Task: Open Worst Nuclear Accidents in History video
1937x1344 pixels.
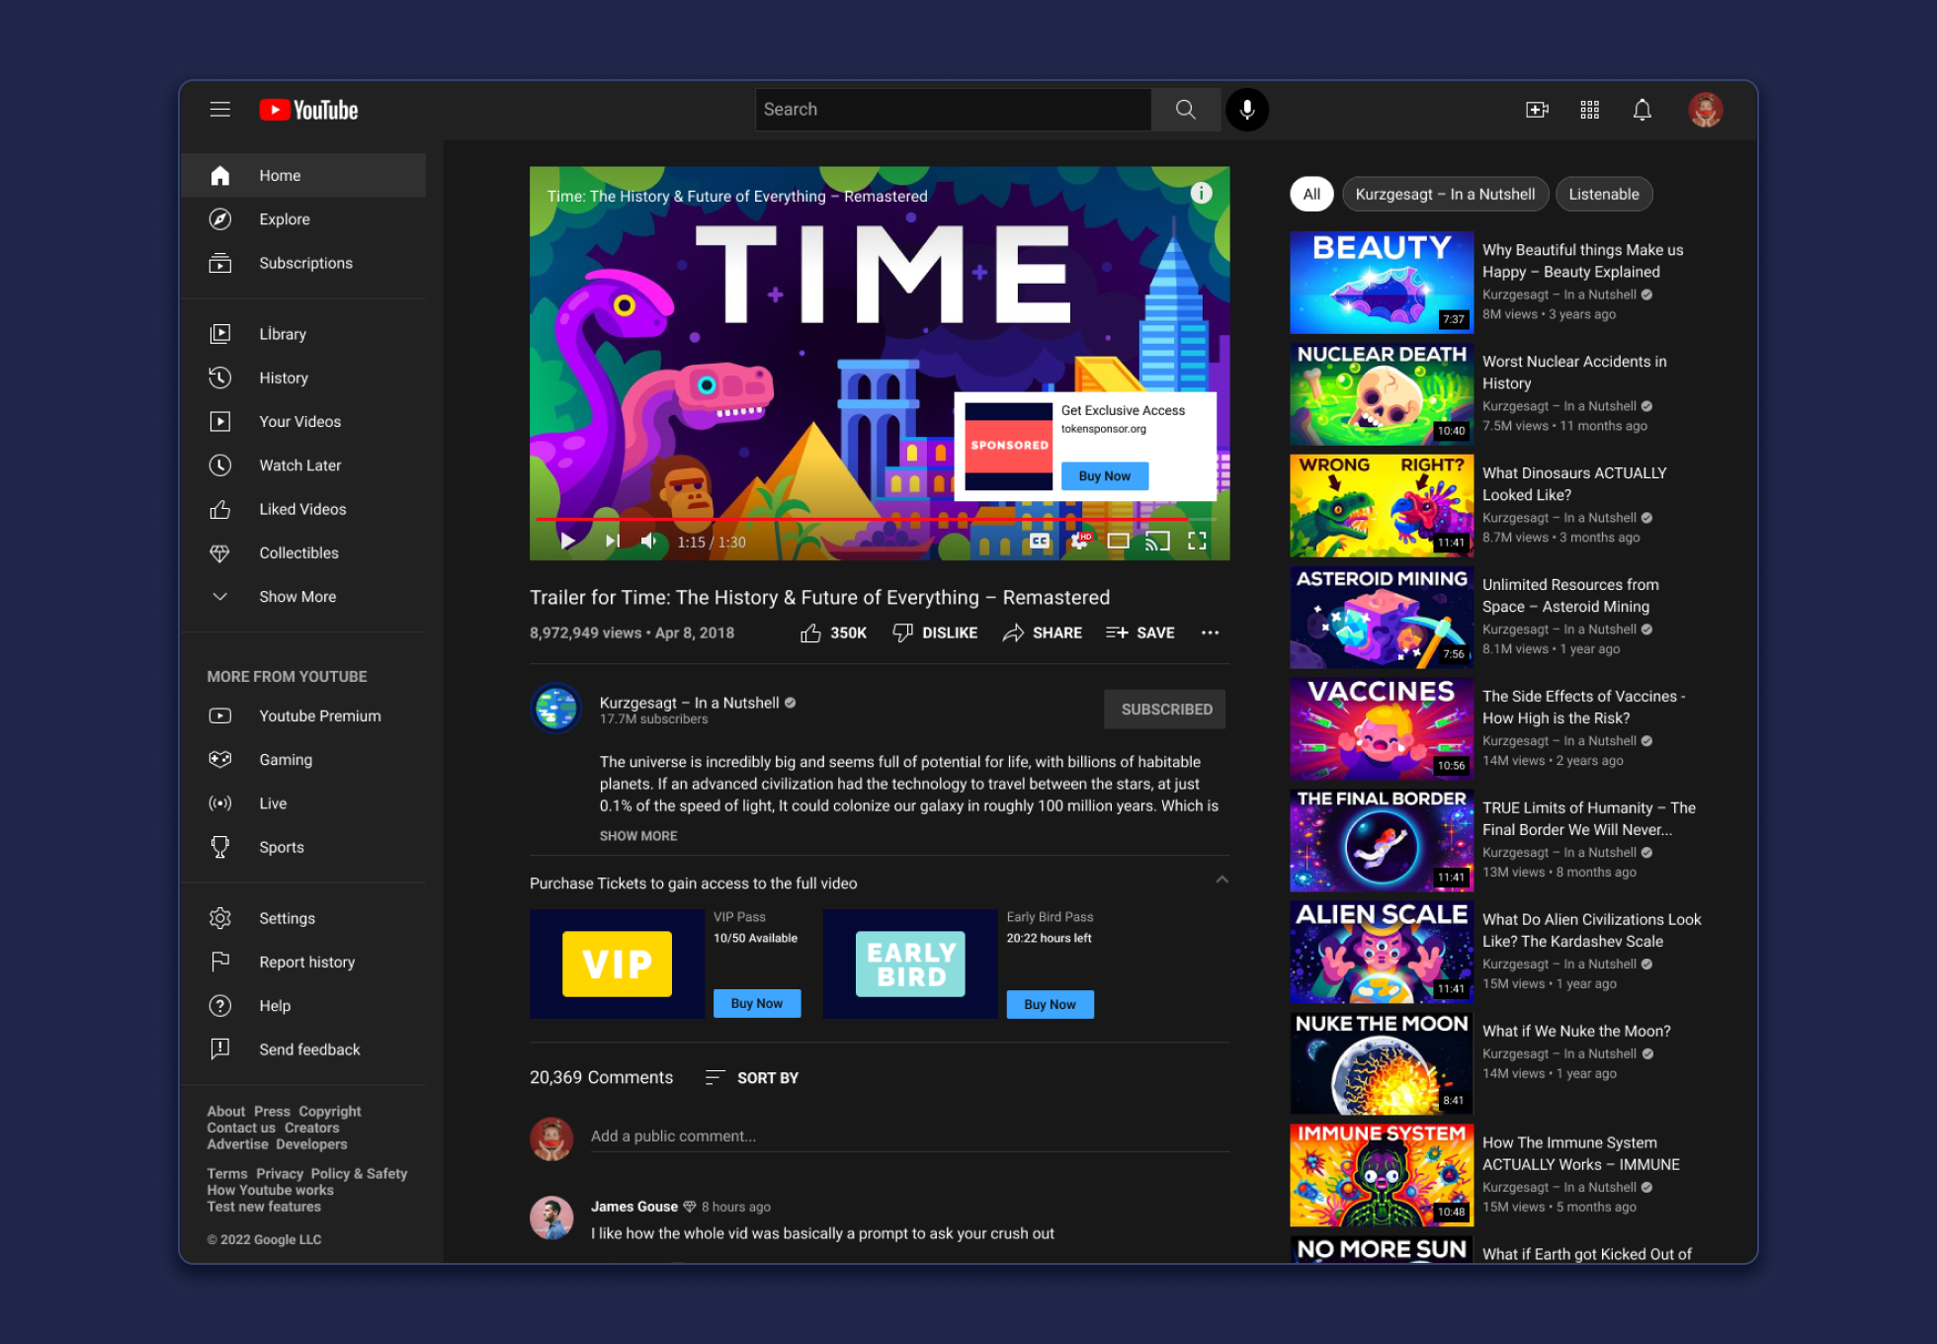Action: click(x=1573, y=373)
